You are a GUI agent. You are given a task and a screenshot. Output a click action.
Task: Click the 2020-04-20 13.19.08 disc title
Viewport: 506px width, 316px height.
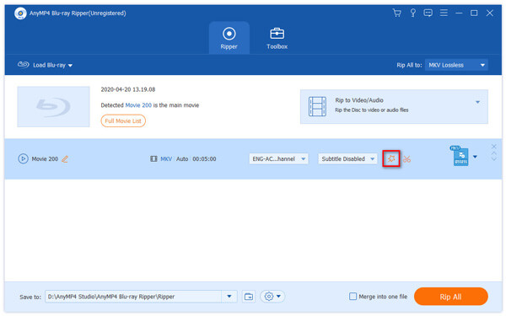[x=128, y=89]
